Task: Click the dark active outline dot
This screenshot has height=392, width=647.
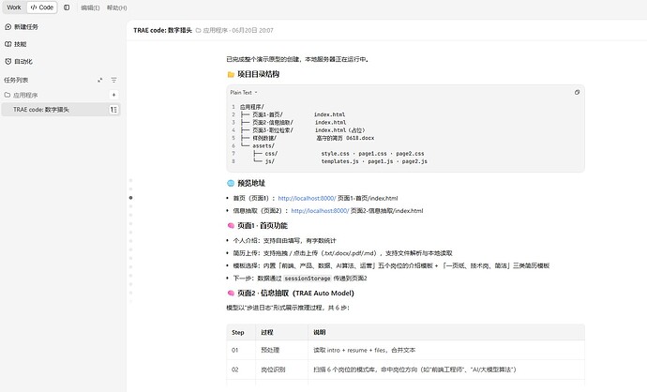Action: (130, 198)
